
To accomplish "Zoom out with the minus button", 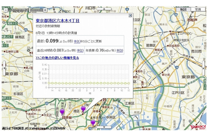I will (6, 10).
